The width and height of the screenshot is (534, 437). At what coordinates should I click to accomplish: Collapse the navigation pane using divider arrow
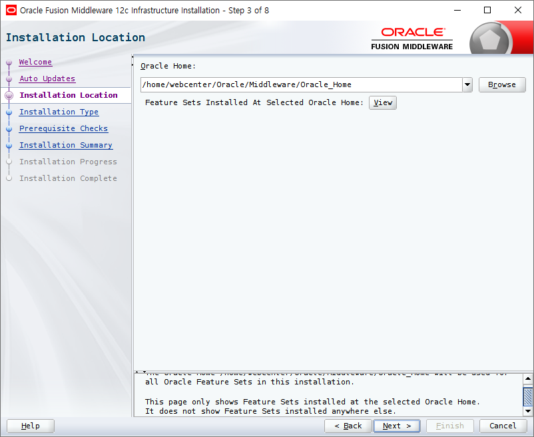[133, 57]
